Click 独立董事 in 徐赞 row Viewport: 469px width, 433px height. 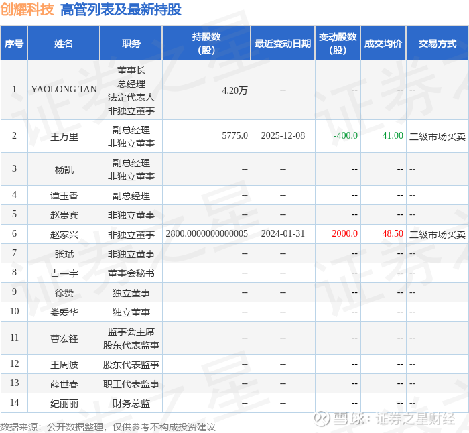[x=131, y=293]
